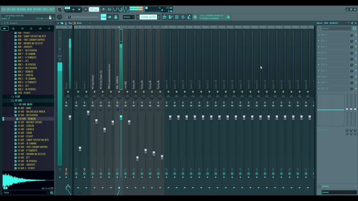358x201 pixels.
Task: Open the Piano roll window icon
Action: pos(170,17)
